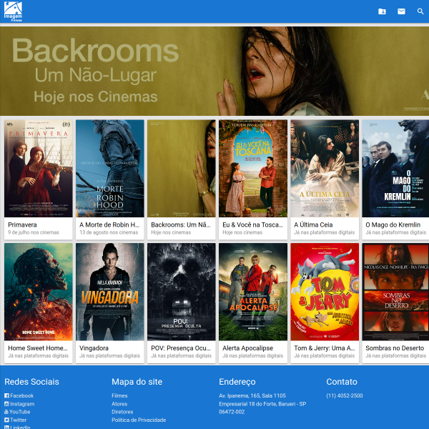Viewport: 429px width, 429px height.
Task: Click the Home Sweet Home... title
Action: (x=38, y=348)
